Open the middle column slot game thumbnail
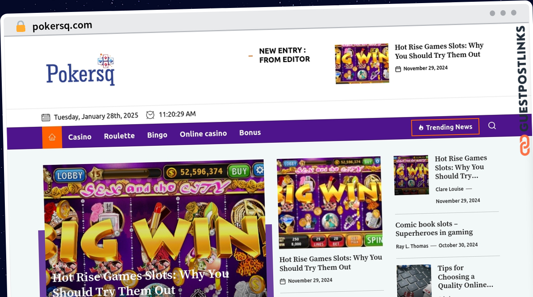Viewport: 533px width, 297px height. pyautogui.click(x=329, y=202)
